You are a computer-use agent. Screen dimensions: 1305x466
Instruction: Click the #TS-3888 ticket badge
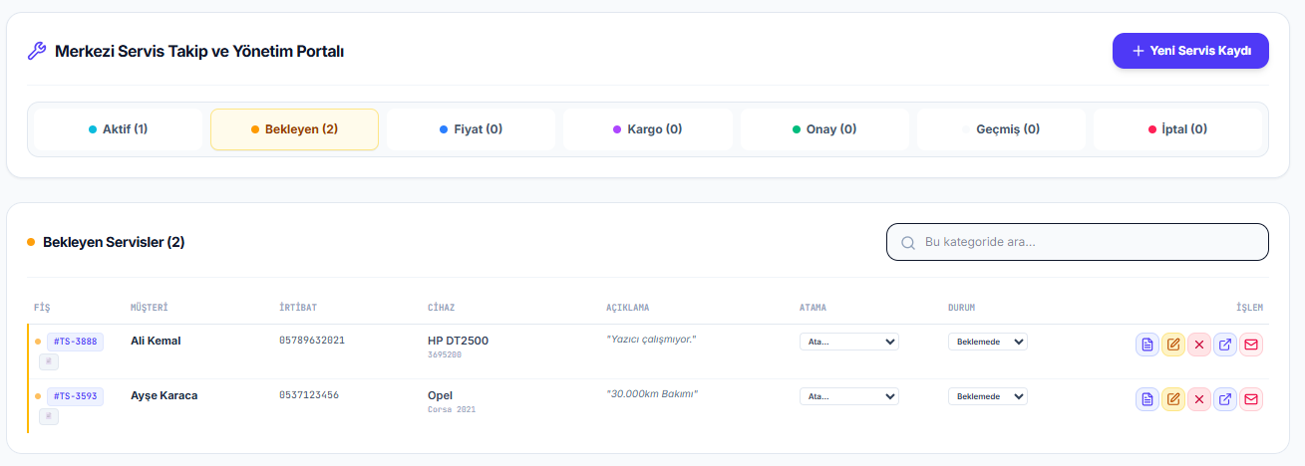click(75, 342)
